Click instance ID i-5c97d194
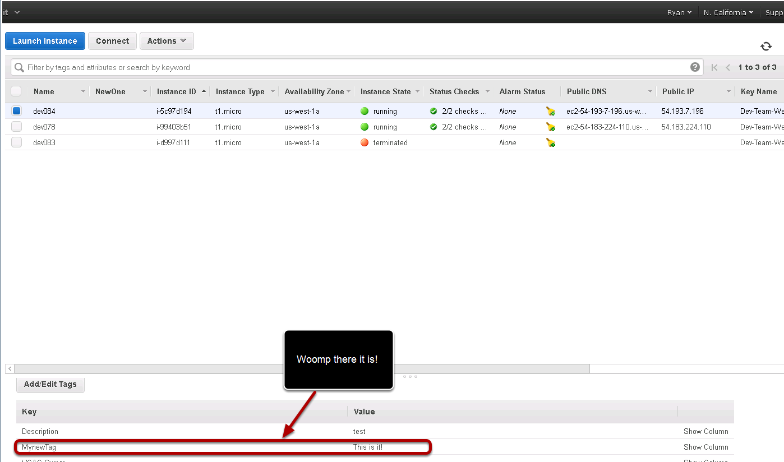The height and width of the screenshot is (462, 784). [174, 111]
